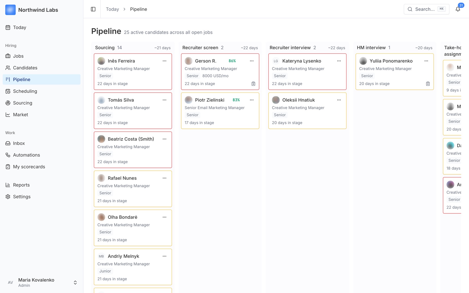Open more options for Piotr Zielinski card
Viewport: 469px width, 293px height.
pos(252,100)
